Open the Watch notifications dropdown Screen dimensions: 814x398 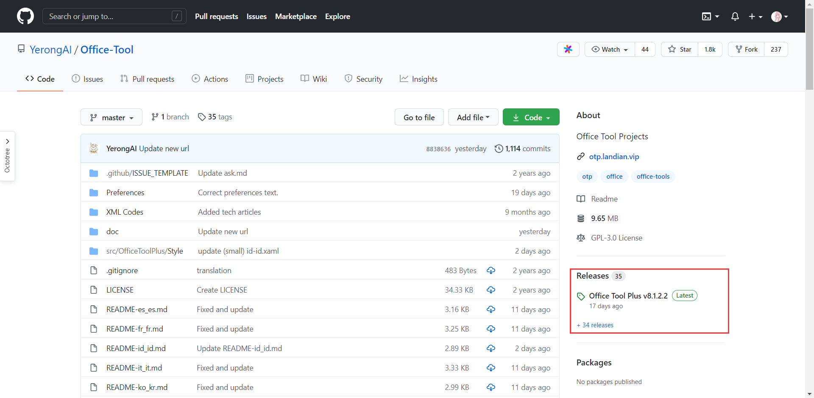(610, 50)
